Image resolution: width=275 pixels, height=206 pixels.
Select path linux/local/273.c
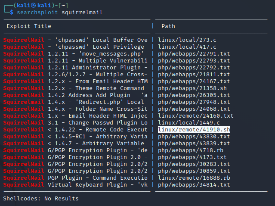click(187, 40)
